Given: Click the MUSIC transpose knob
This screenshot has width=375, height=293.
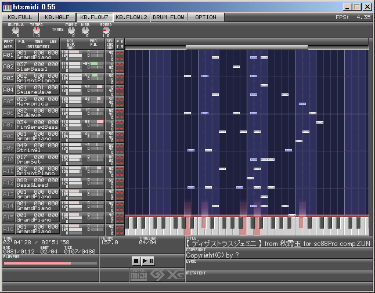Looking at the screenshot, I should click(x=71, y=30).
